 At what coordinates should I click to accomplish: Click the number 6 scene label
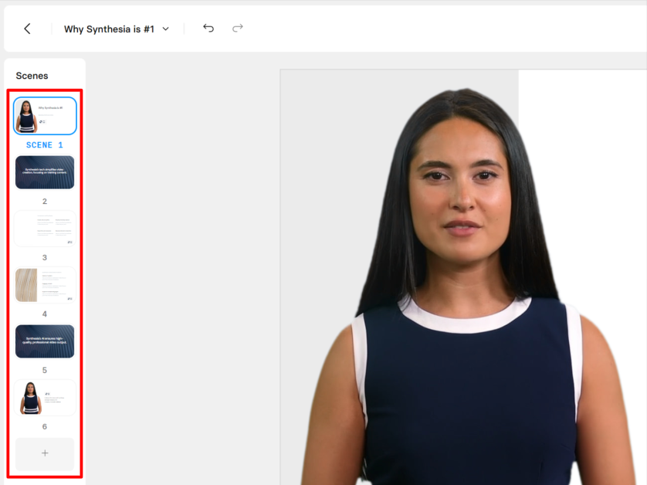(x=45, y=427)
